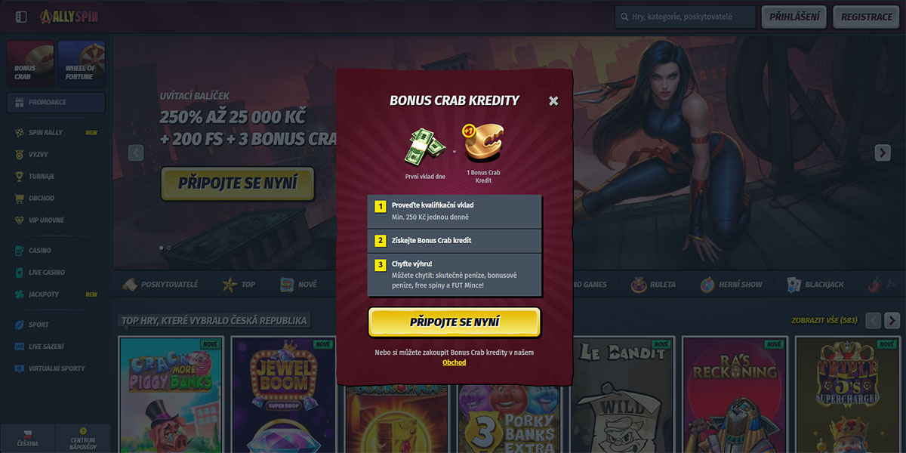This screenshot has height=453, width=906.
Task: Focus the search field for games
Action: pos(686,17)
